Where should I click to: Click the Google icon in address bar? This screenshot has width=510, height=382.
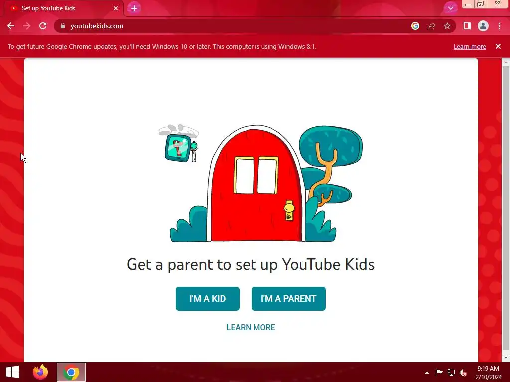(x=415, y=26)
